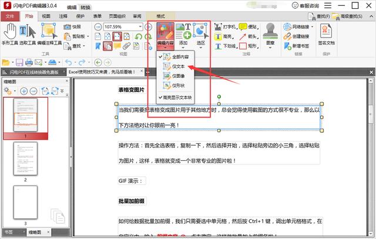The width and height of the screenshot is (376, 239).
Task: Expand the 网络链接 dropdown arrow
Action: [x=312, y=27]
